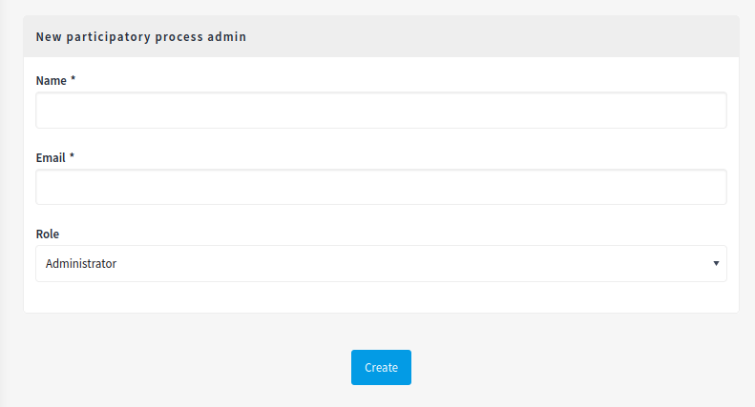
Task: Focus the Email text field
Action: tap(381, 187)
